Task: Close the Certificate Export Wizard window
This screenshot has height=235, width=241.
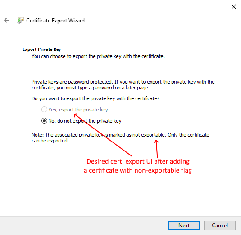Action: (x=234, y=7)
